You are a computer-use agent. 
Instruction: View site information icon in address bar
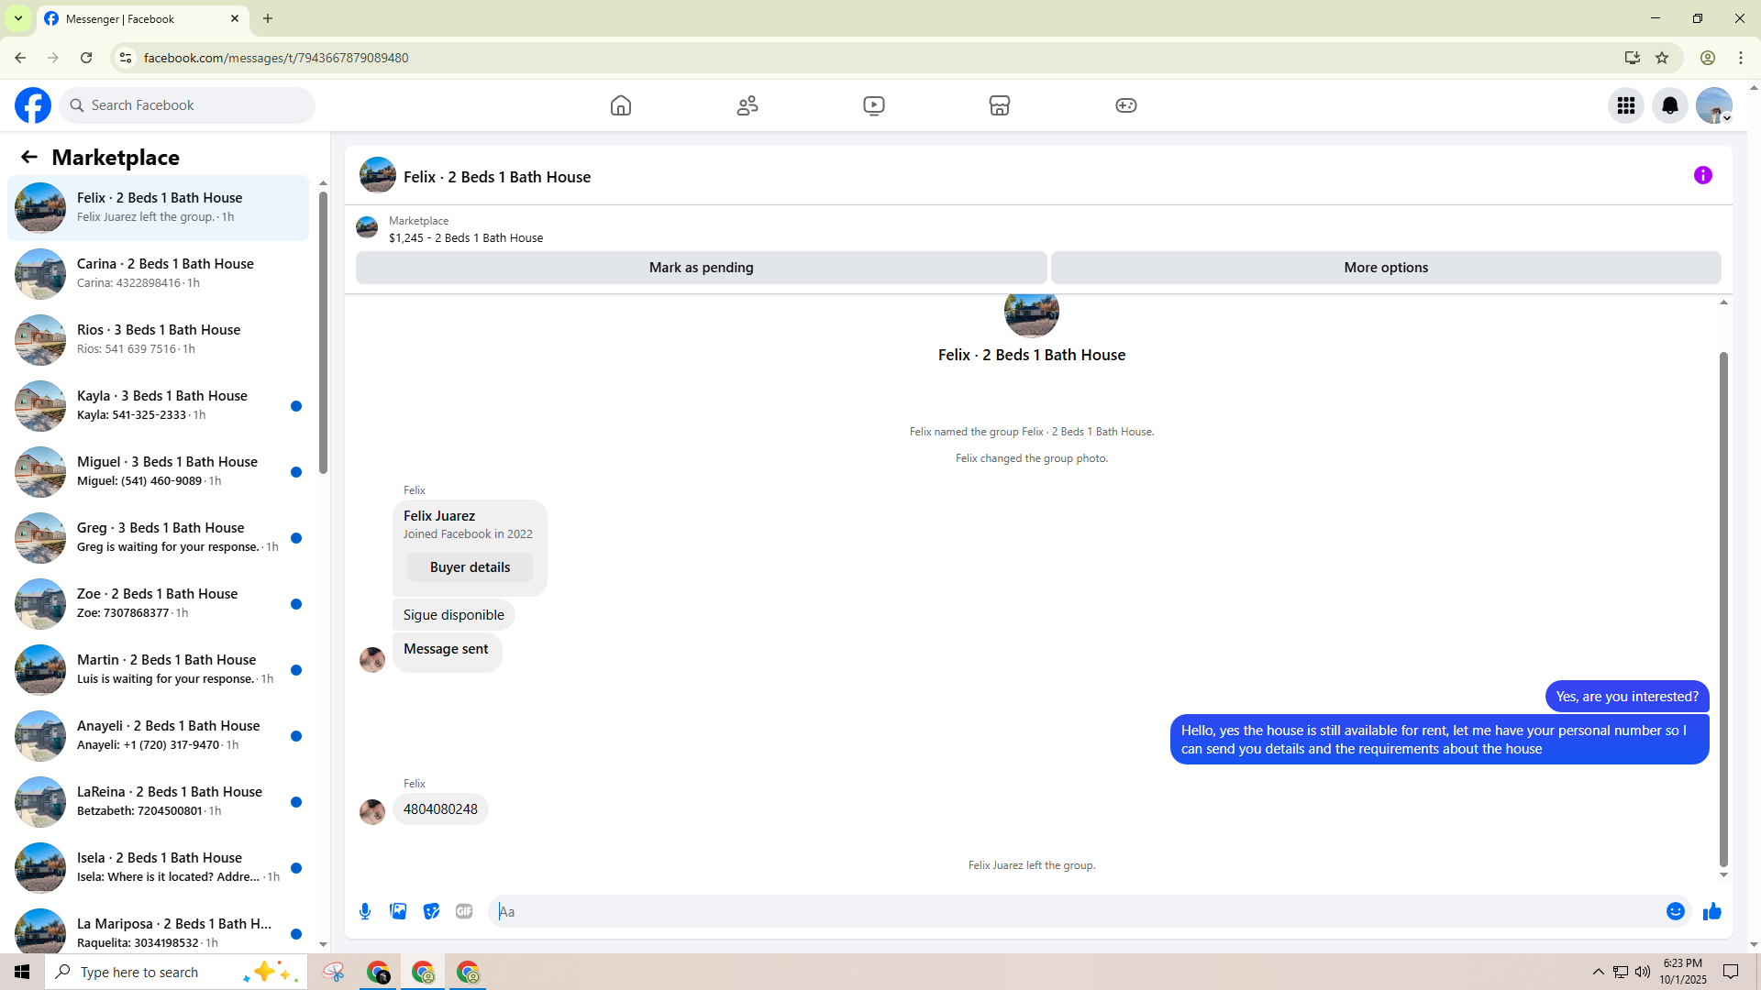[126, 58]
